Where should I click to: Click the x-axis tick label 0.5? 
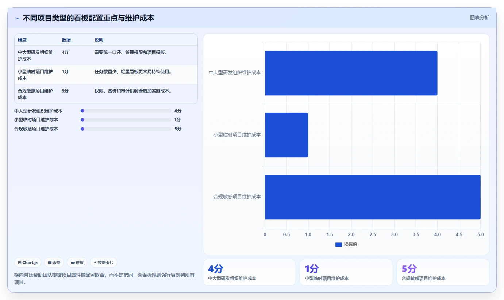(286, 235)
